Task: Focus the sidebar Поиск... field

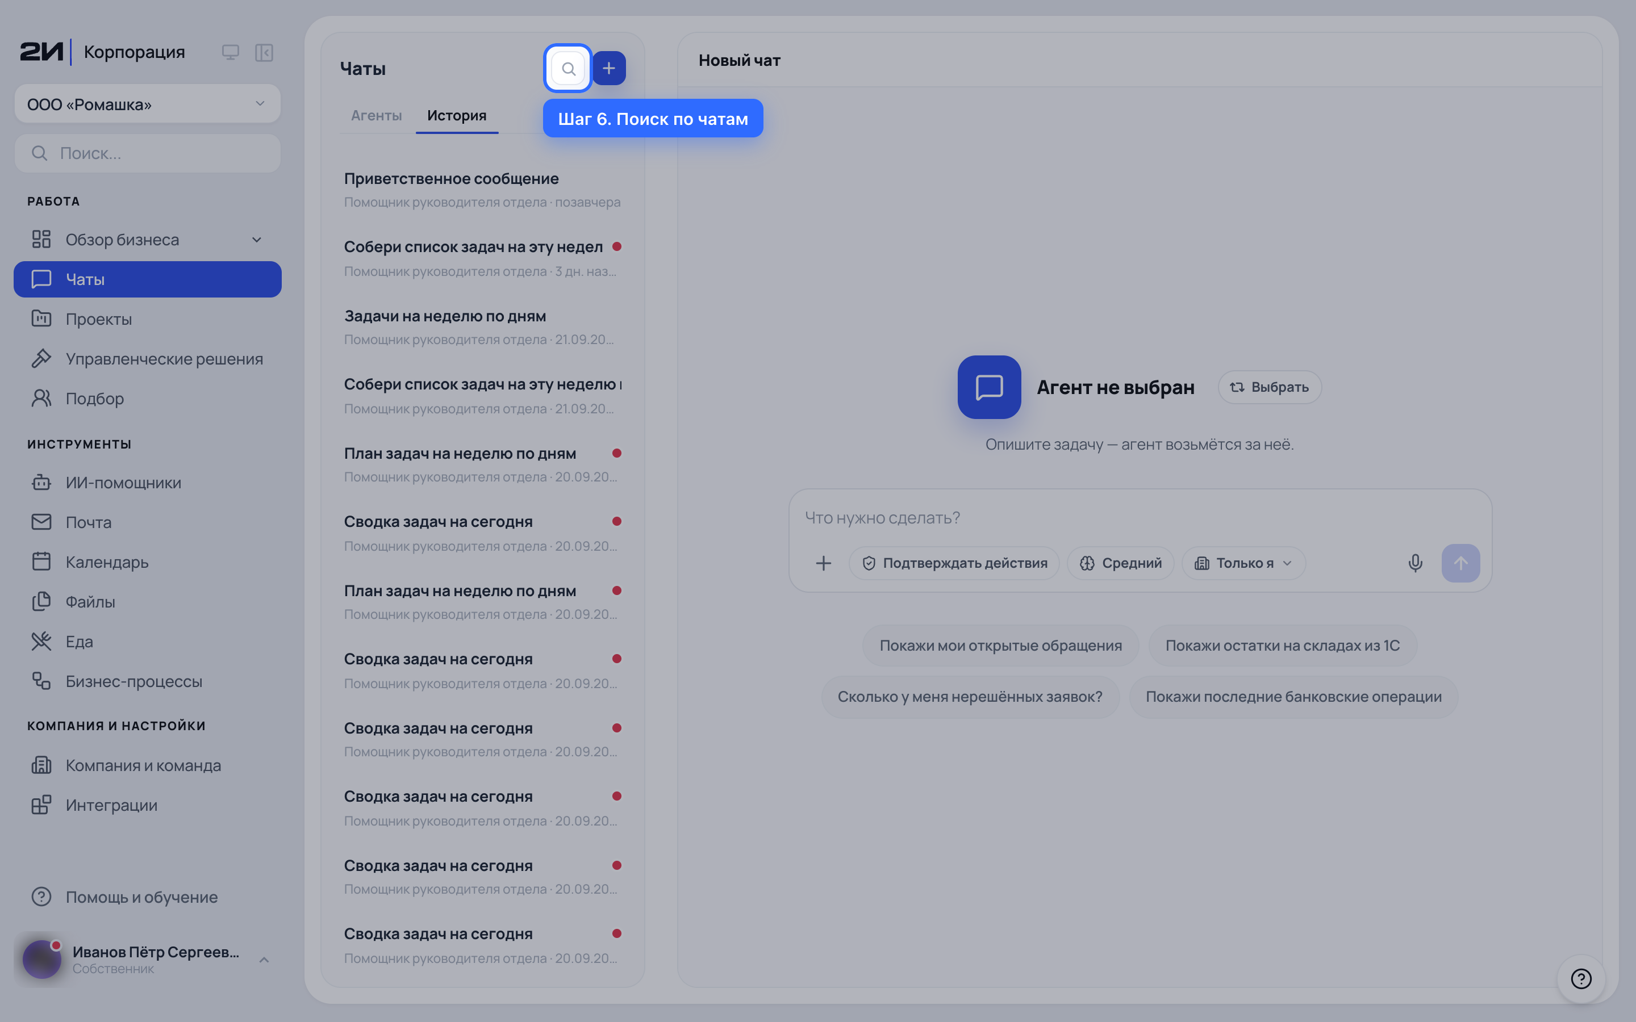Action: [147, 153]
